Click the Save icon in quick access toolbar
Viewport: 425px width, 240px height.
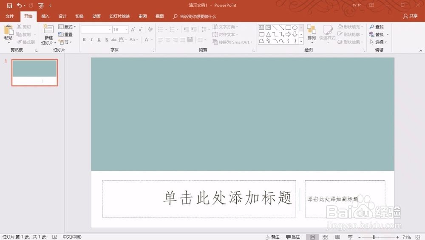click(x=9, y=6)
